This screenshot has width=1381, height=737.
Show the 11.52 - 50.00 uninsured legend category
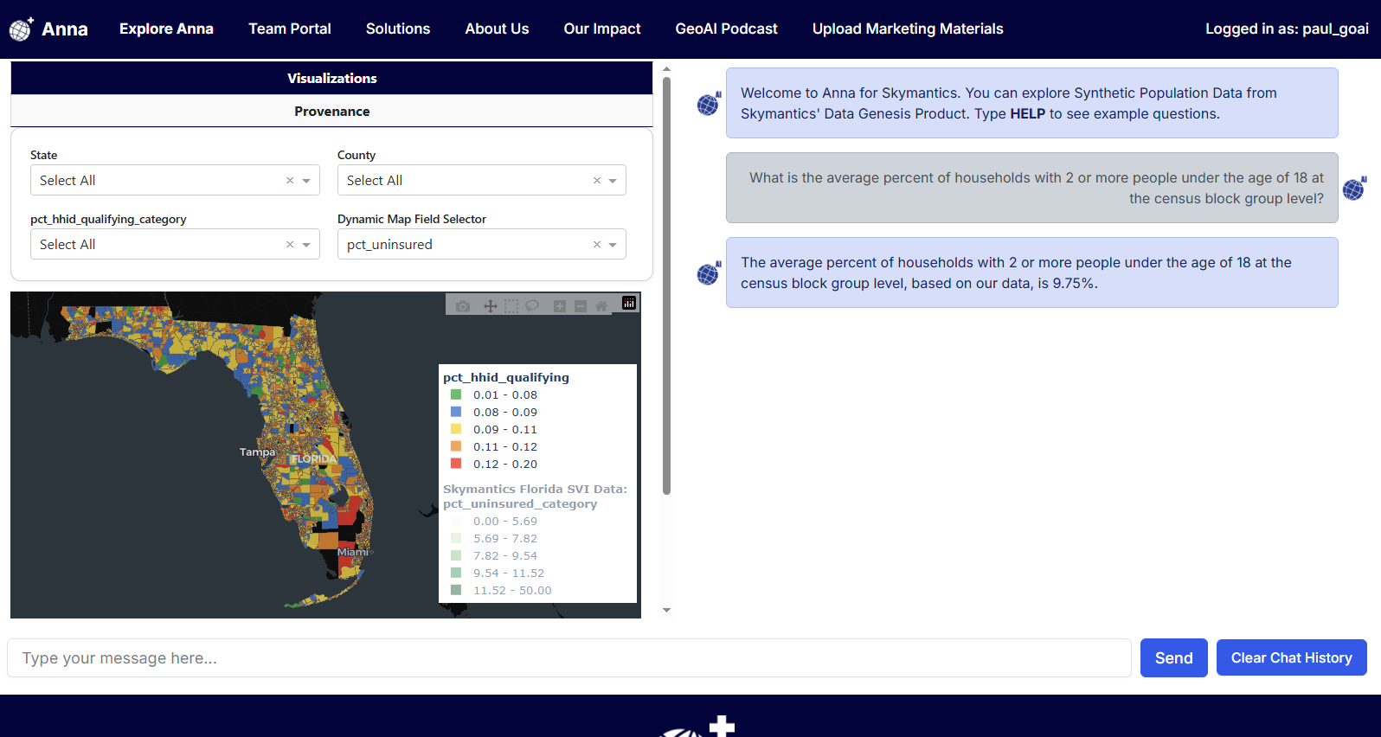511,591
